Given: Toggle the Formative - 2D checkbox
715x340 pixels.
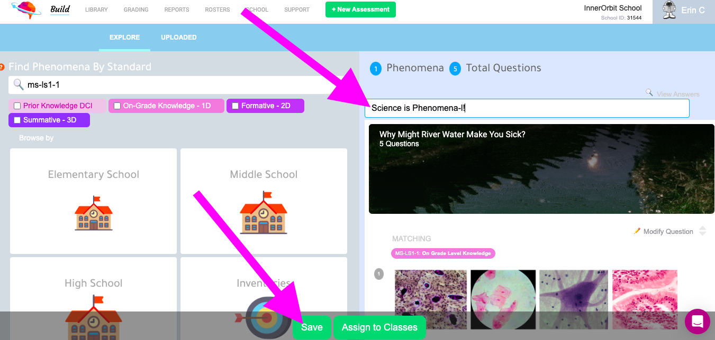Looking at the screenshot, I should (x=236, y=106).
